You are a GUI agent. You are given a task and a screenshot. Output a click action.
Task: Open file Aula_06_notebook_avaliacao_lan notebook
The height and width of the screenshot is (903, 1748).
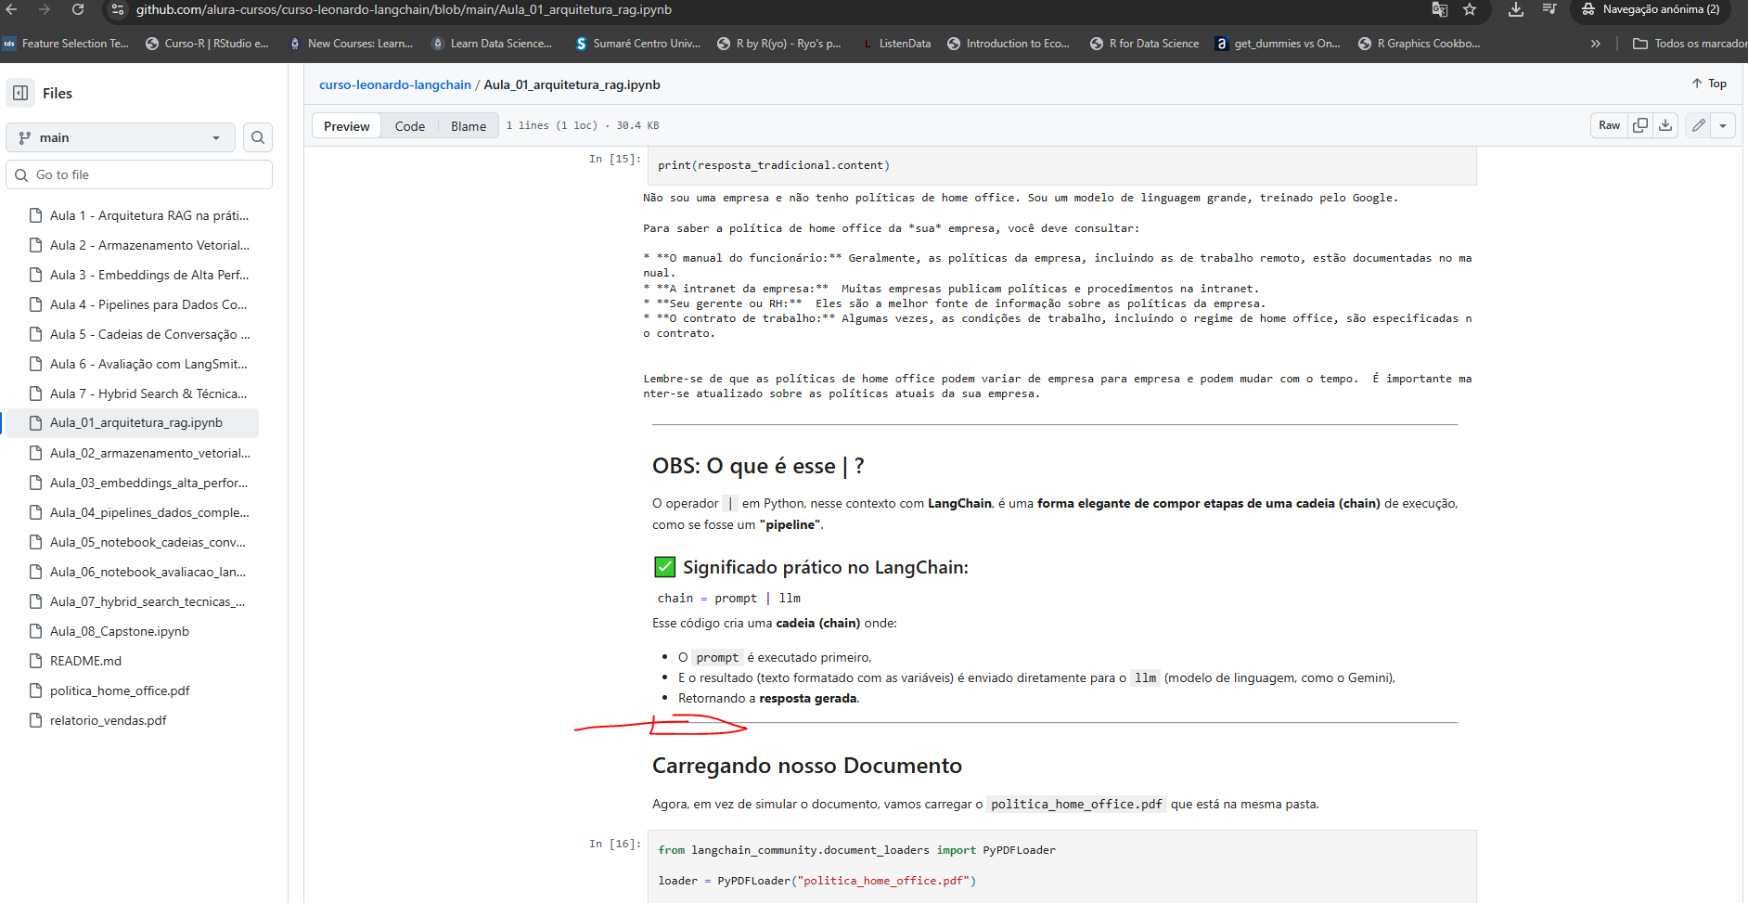[x=148, y=572]
